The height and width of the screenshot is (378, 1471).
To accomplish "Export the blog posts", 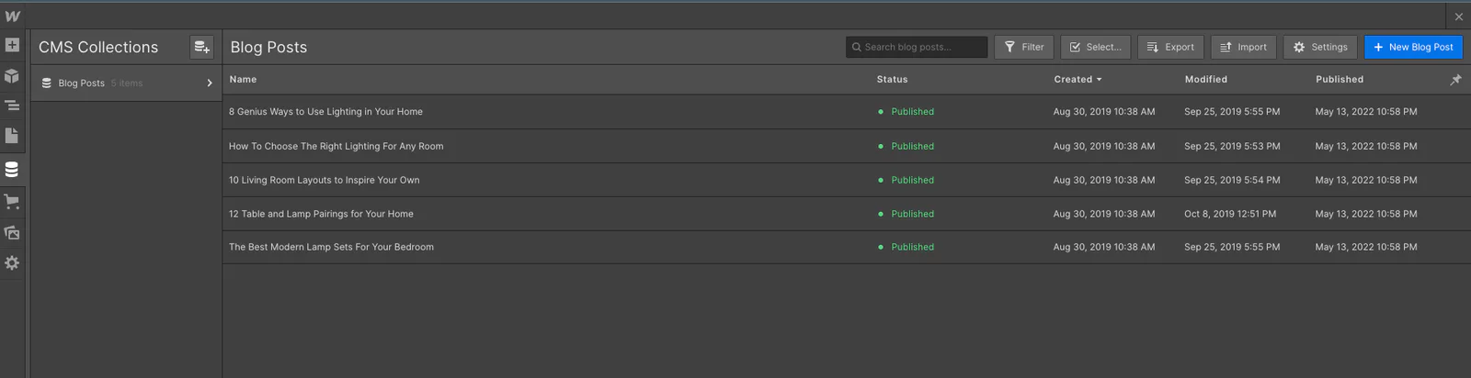I will [1170, 47].
